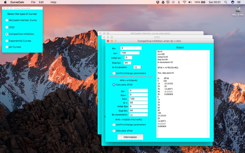The width and height of the screenshot is (245, 153).
Task: Click the final Sf= input field
Action: 138,110
